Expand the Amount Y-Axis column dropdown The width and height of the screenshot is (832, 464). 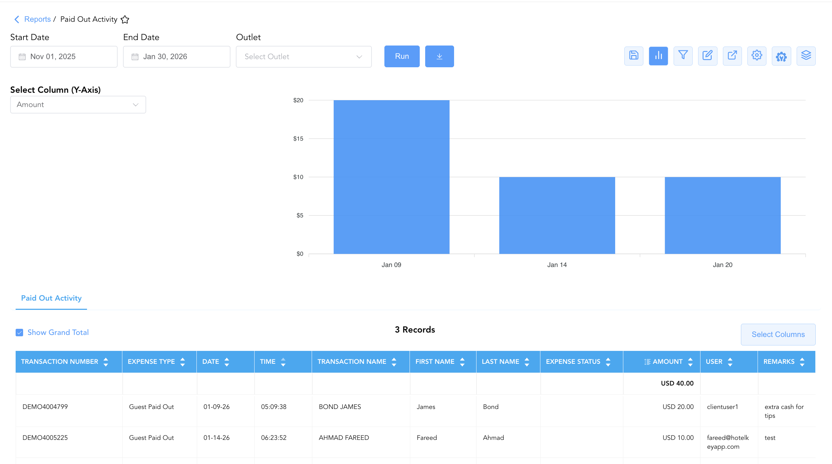coord(78,105)
